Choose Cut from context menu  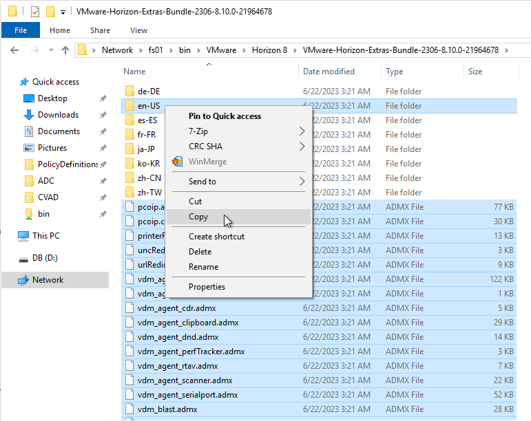coord(238,202)
